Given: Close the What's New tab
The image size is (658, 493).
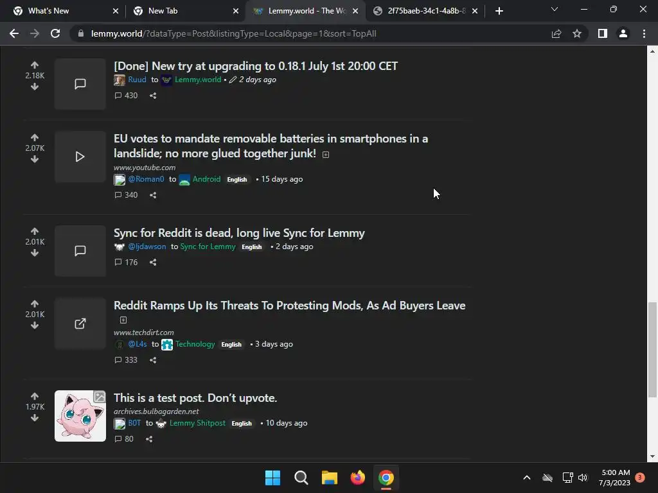Looking at the screenshot, I should [x=116, y=11].
